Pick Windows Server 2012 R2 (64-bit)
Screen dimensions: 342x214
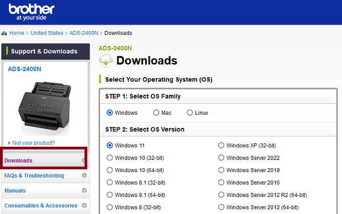[221, 195]
